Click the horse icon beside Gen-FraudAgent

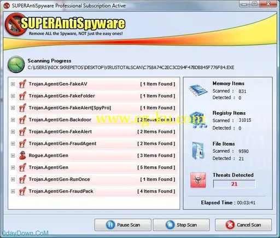coord(22,143)
